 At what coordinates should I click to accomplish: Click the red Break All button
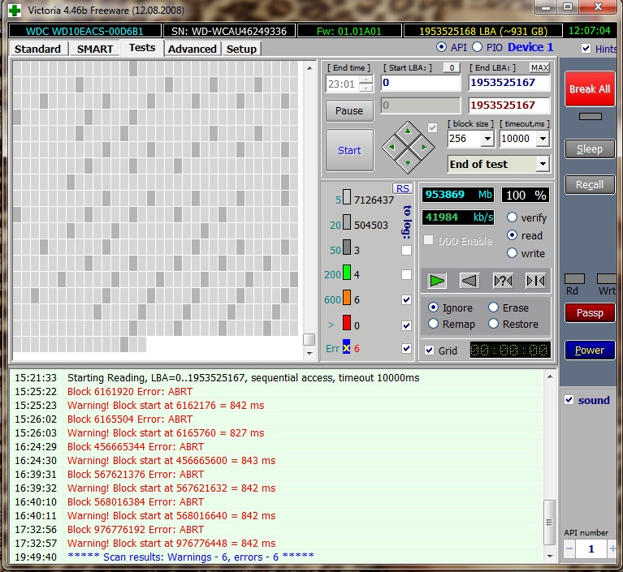[589, 89]
